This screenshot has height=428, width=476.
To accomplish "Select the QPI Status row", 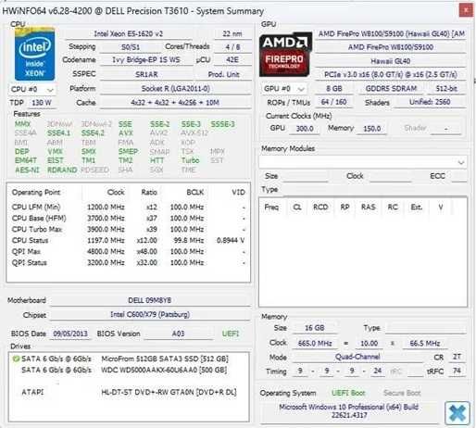I will (129, 262).
